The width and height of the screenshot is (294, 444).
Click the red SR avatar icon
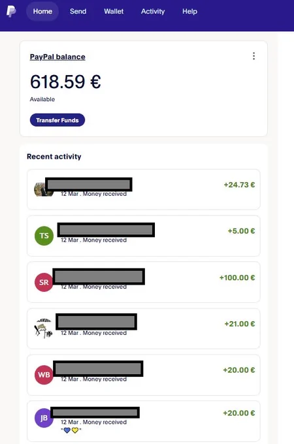pyautogui.click(x=44, y=282)
